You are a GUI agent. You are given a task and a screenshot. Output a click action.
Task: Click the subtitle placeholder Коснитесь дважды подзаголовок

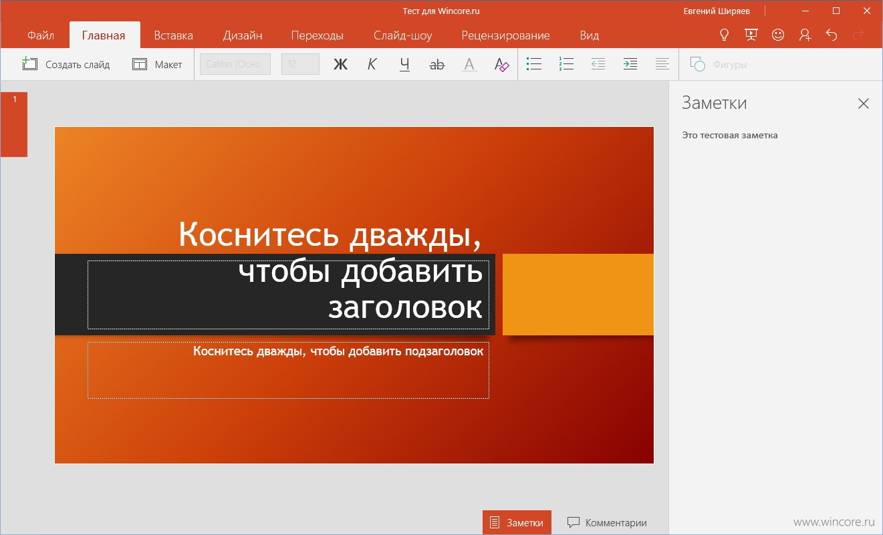(x=288, y=370)
